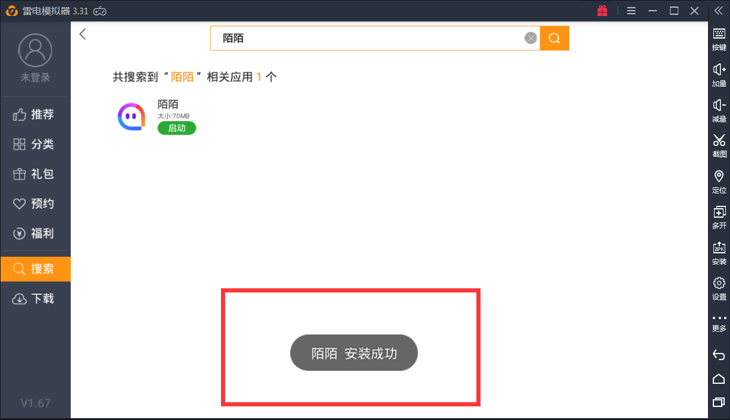Screen dimensions: 730x420
Task: Clear the search text with the X
Action: click(530, 37)
